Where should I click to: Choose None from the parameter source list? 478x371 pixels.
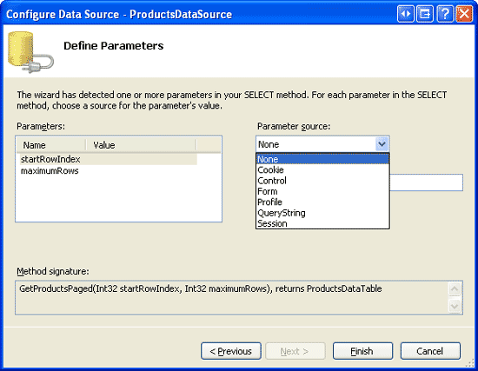(x=322, y=159)
